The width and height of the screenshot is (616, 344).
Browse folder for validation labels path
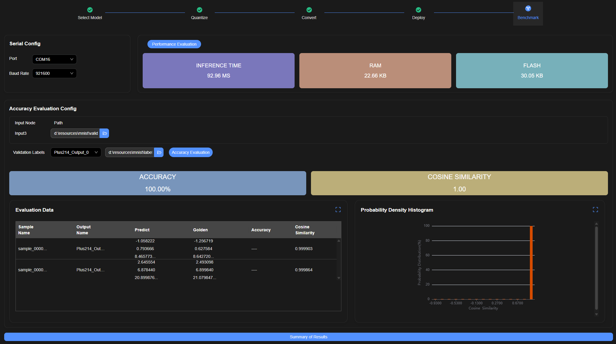coord(159,152)
